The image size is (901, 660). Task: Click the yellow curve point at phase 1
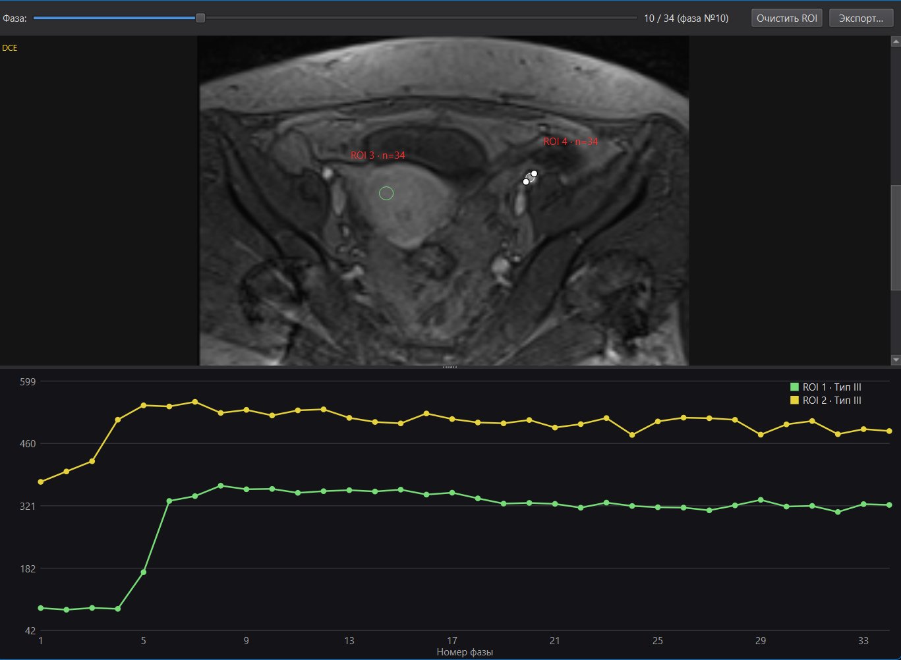(x=41, y=482)
